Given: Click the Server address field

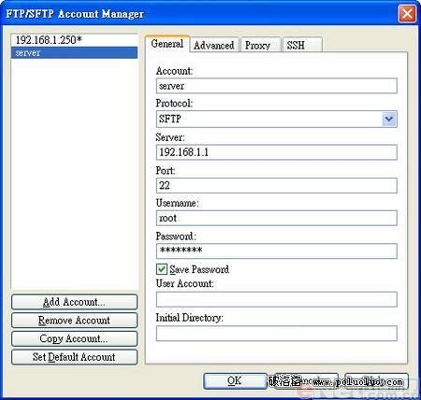Looking at the screenshot, I should [x=277, y=152].
